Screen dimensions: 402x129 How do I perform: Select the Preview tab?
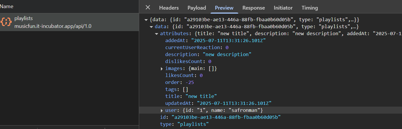click(x=224, y=8)
